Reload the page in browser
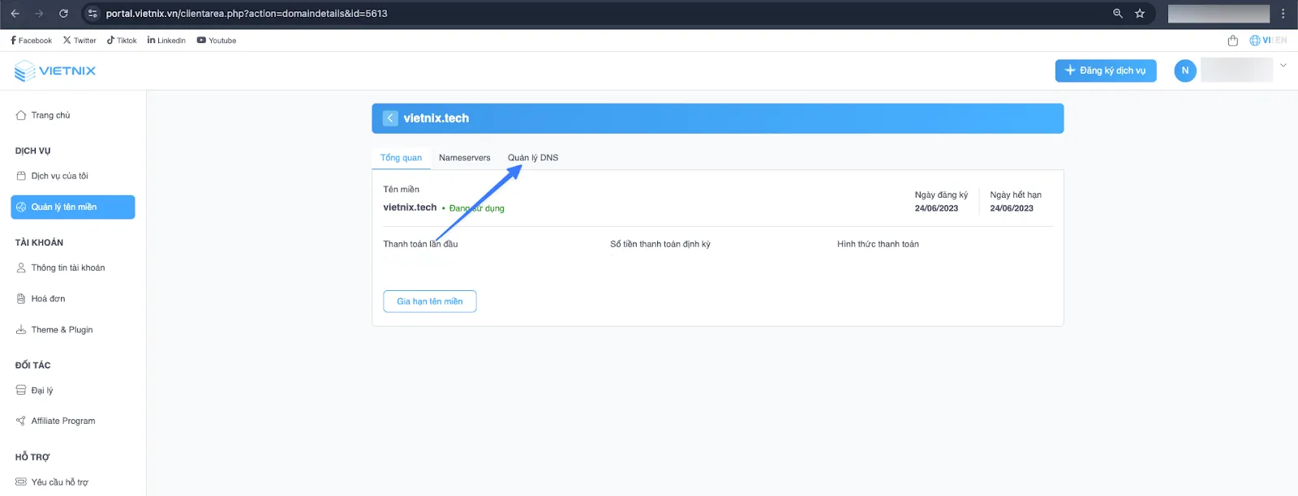Viewport: 1298px width, 496px height. click(63, 14)
